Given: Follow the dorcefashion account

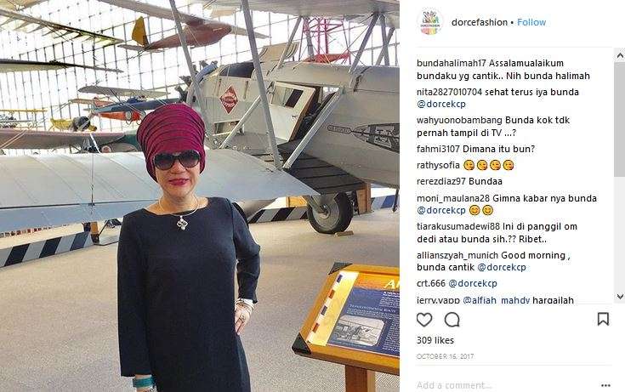Looking at the screenshot, I should pyautogui.click(x=531, y=22).
